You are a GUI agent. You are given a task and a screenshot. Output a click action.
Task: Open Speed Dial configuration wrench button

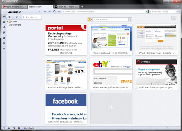[174, 18]
